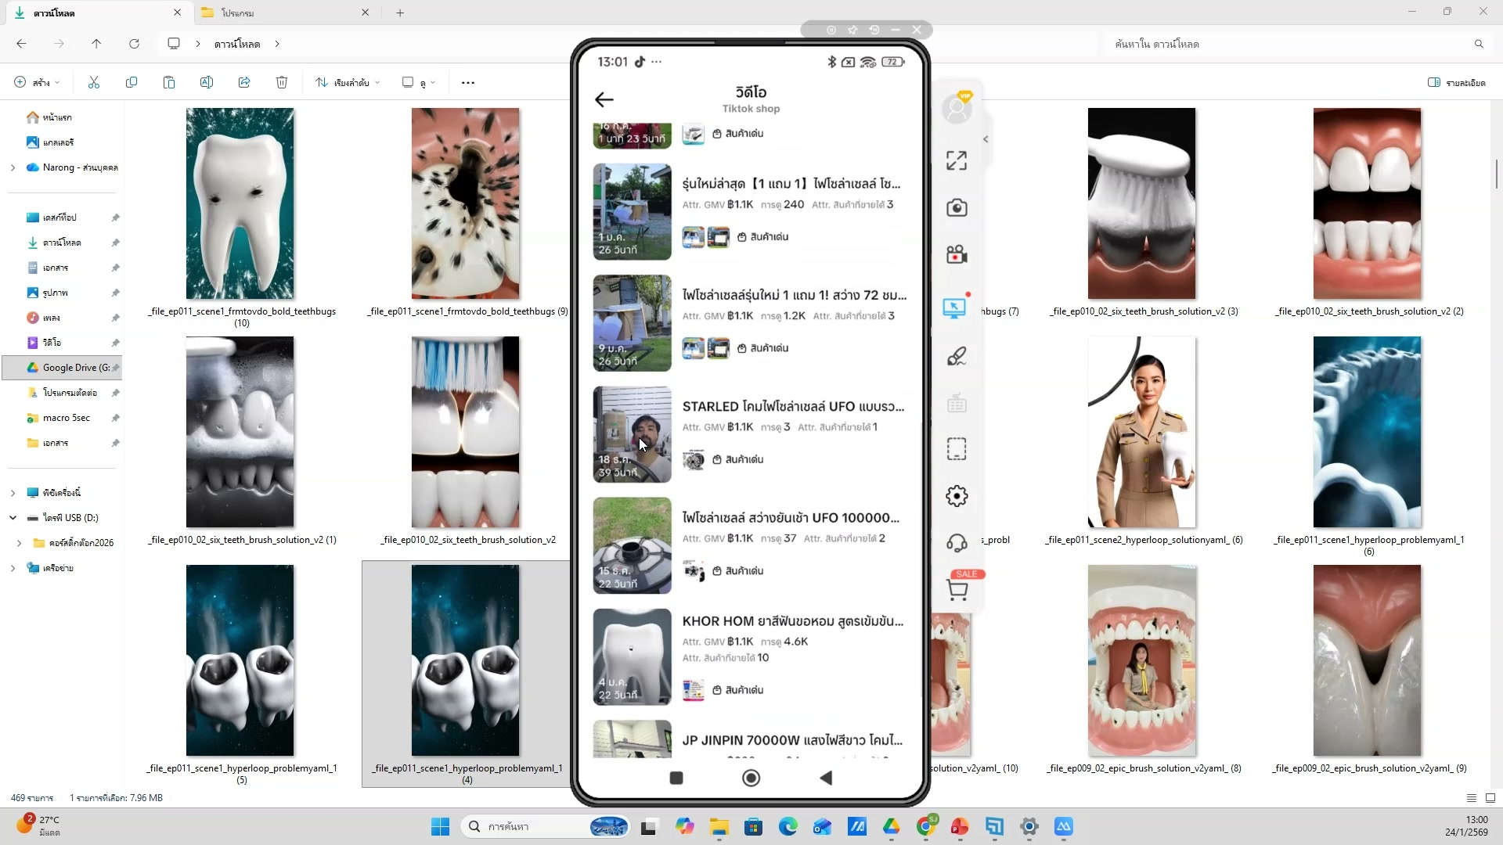Screen dimensions: 1503x845
Task: Expand the Narong OneDrive tree item
Action: click(x=13, y=167)
